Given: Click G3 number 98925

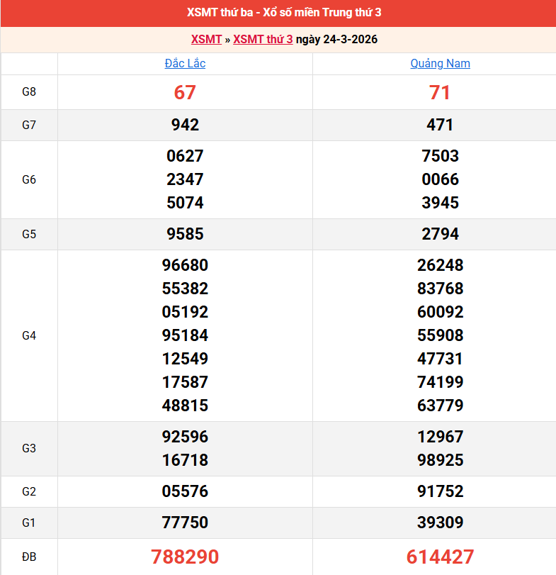Looking at the screenshot, I should [440, 460].
